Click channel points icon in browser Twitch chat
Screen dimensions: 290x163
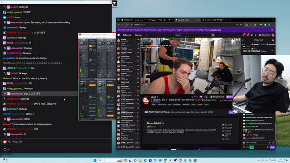244,147
